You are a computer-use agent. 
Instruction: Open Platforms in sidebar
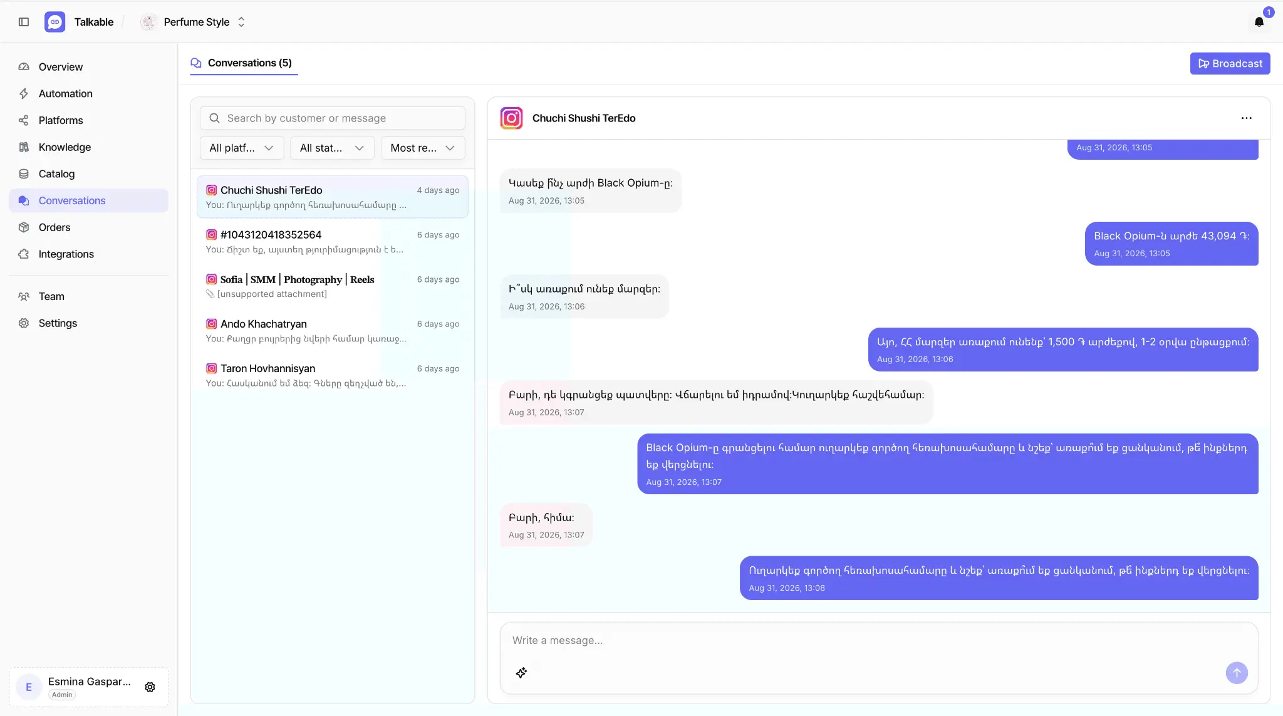point(88,120)
